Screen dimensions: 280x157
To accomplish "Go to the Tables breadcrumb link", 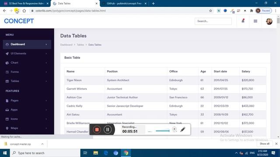I will [x=80, y=44].
